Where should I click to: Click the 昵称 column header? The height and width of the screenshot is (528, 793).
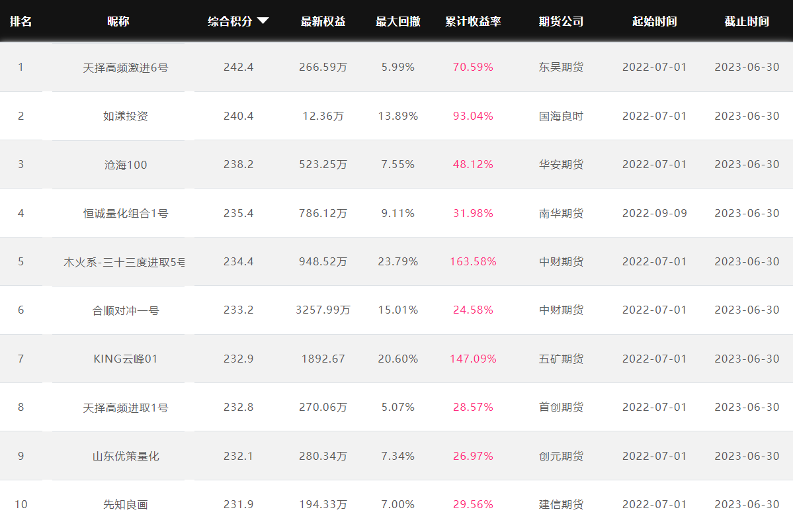[x=118, y=21]
